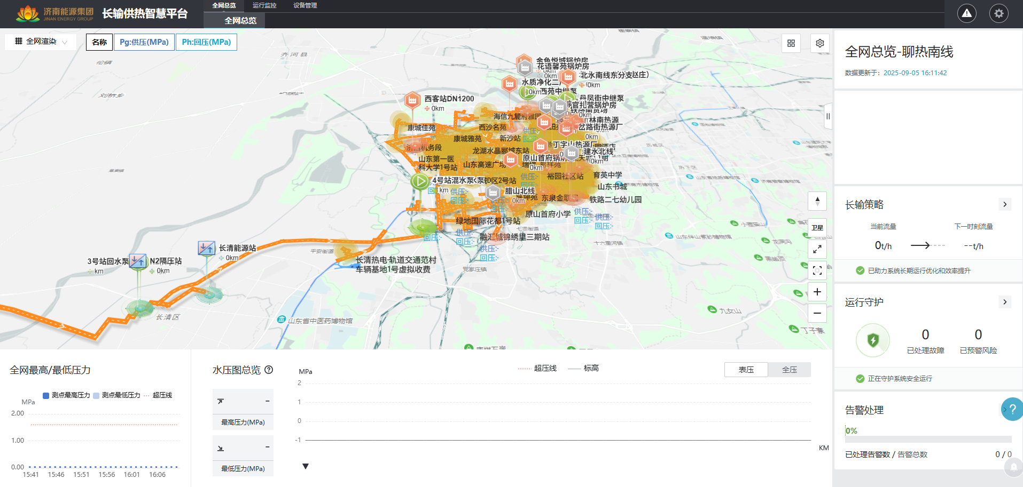1023x487 pixels.
Task: Select the 全压 pressure view button
Action: [789, 370]
